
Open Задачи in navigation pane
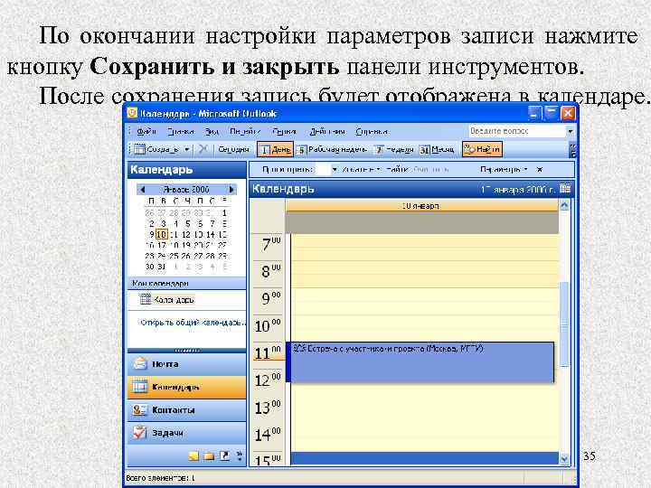[187, 433]
